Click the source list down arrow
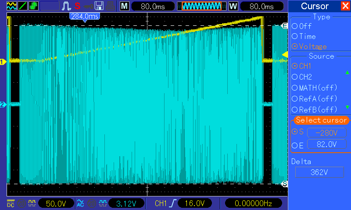Image resolution: width=351 pixels, height=210 pixels. point(347,107)
